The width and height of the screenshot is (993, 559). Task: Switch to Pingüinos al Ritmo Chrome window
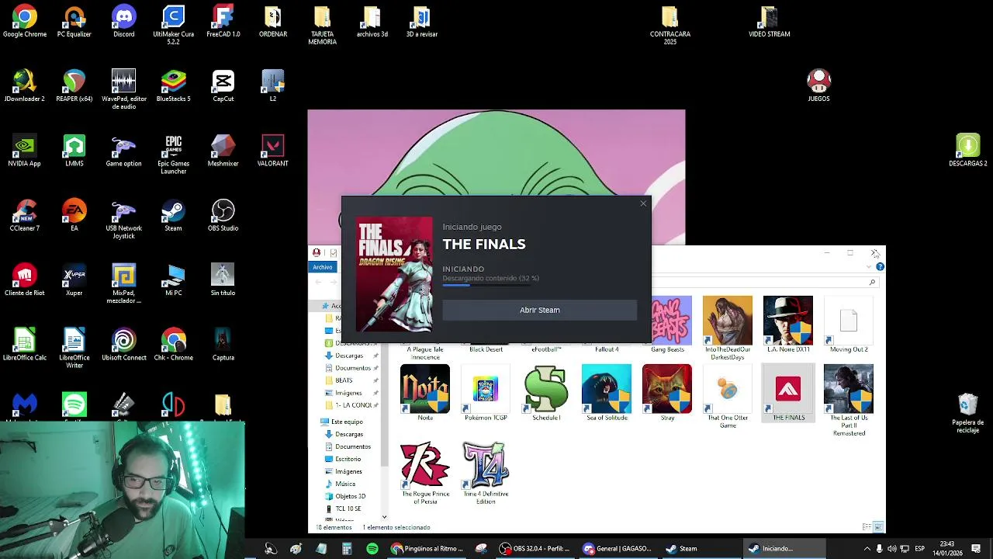coord(427,549)
